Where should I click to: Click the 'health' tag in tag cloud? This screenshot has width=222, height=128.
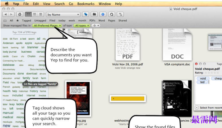coord(7,91)
